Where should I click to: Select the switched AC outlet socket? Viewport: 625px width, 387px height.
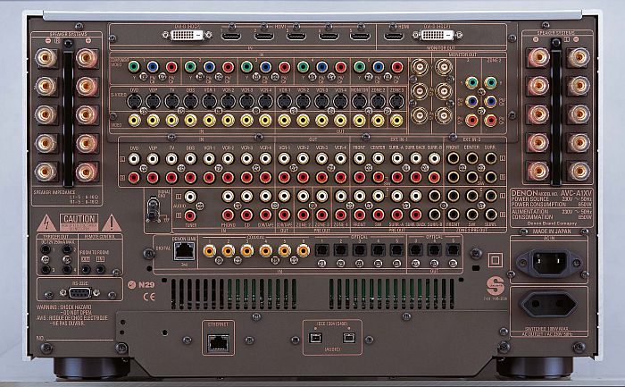coord(555,304)
